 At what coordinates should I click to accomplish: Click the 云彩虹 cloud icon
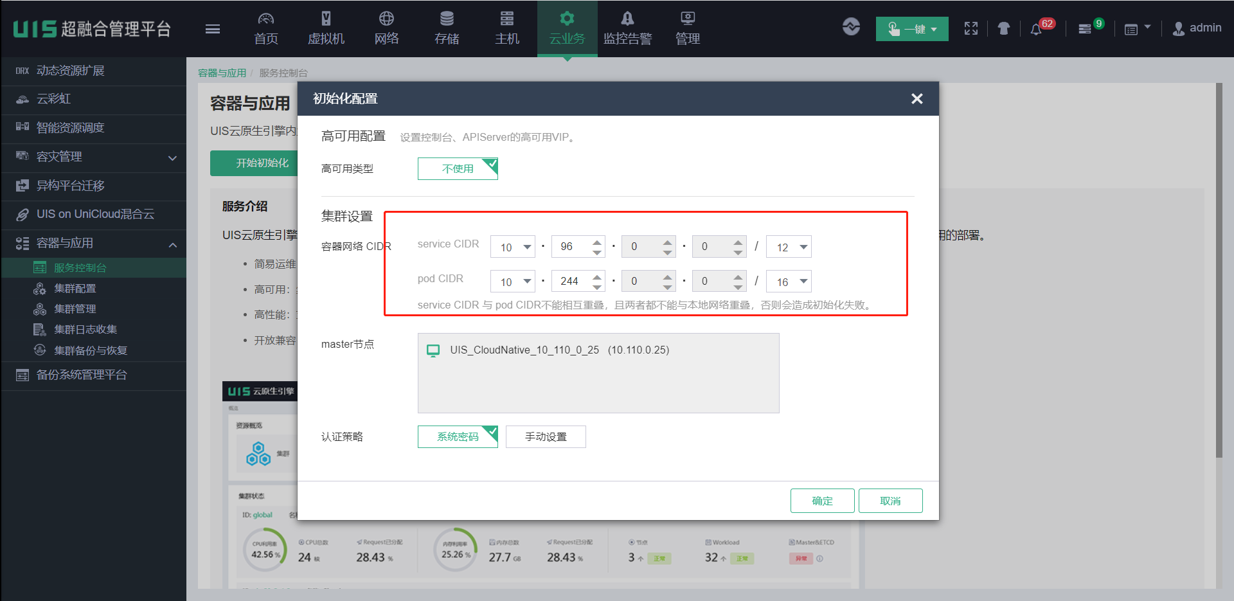click(x=22, y=99)
